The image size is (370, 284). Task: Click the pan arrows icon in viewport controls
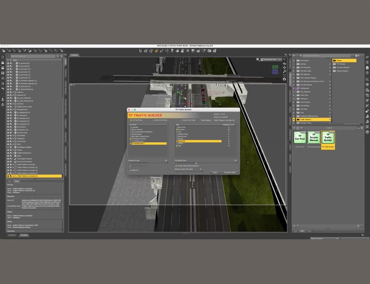(284, 67)
